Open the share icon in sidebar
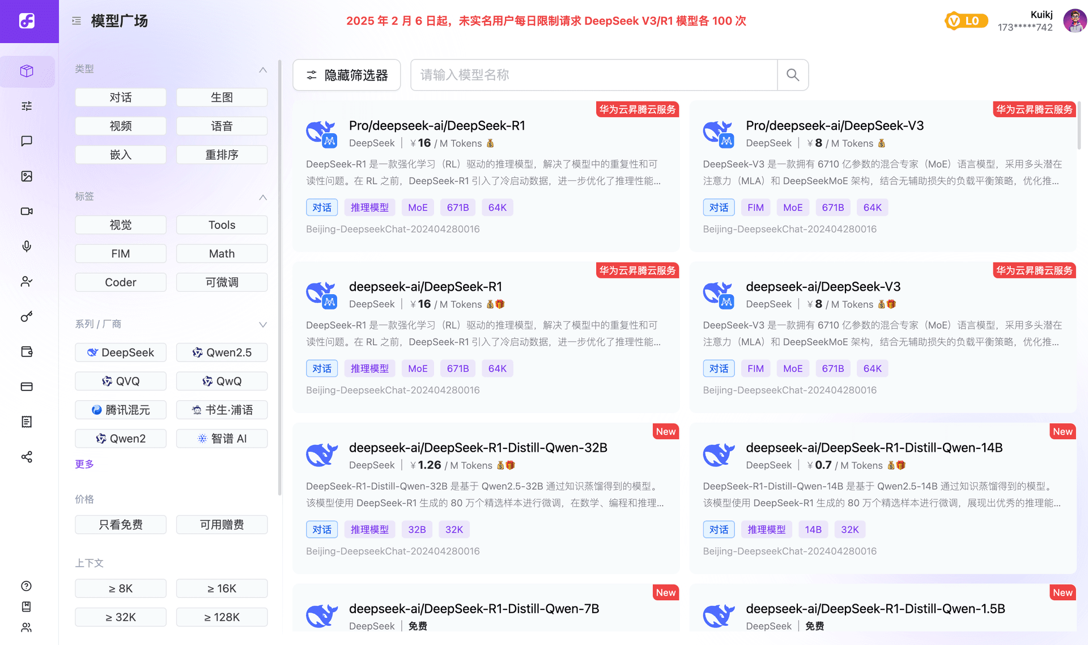1088x645 pixels. pos(27,457)
